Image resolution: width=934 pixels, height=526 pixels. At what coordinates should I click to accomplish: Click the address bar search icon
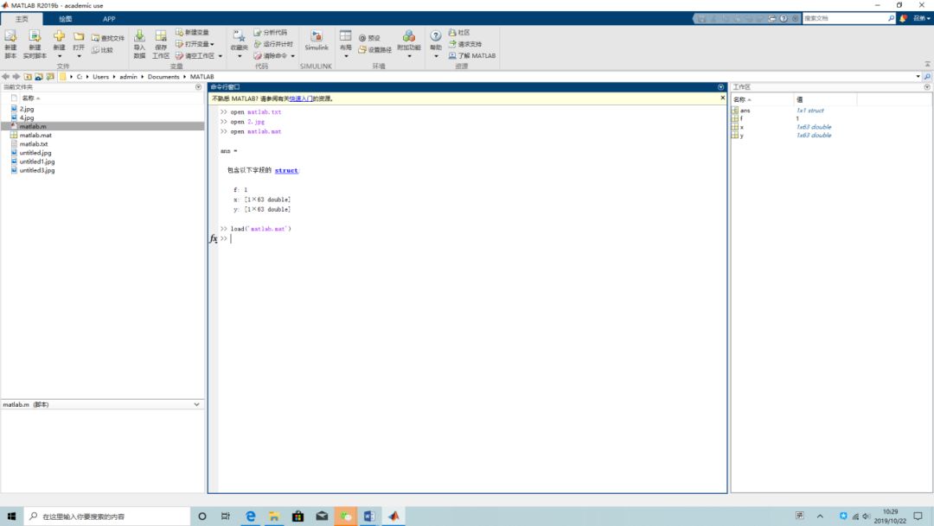(x=927, y=77)
